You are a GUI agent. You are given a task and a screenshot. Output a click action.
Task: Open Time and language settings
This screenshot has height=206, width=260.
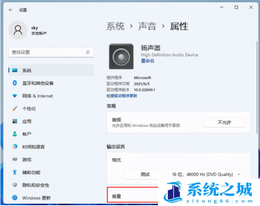33,147
